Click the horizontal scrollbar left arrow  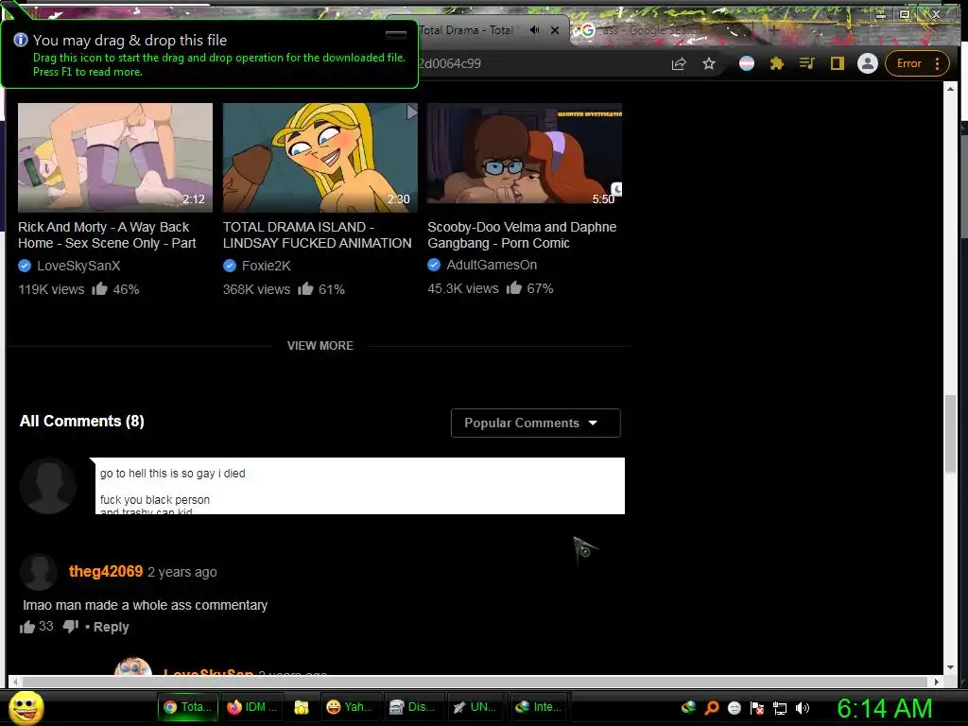[x=15, y=682]
